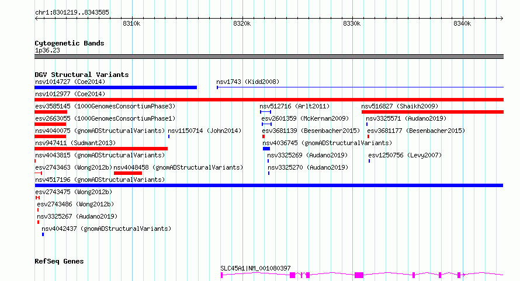Select the nsv516827 (Shaikh2009) label
This screenshot has height=281, width=520.
click(x=400, y=106)
